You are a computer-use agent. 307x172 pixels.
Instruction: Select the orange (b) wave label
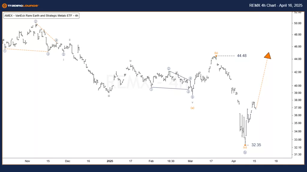(x=216, y=53)
